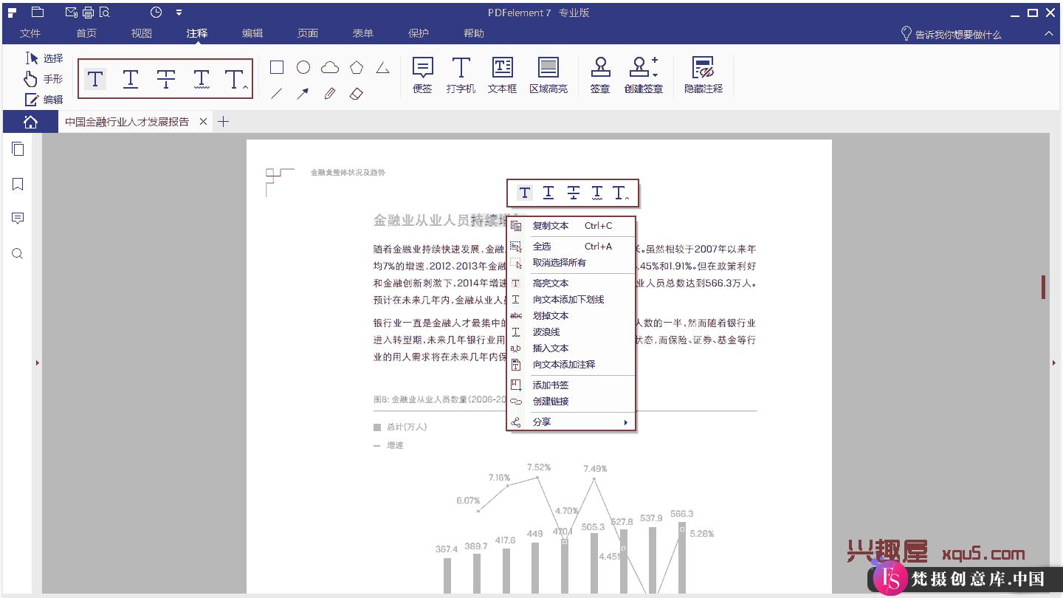This screenshot has width=1063, height=598.
Task: Add a sticky note with 便签
Action: click(422, 76)
